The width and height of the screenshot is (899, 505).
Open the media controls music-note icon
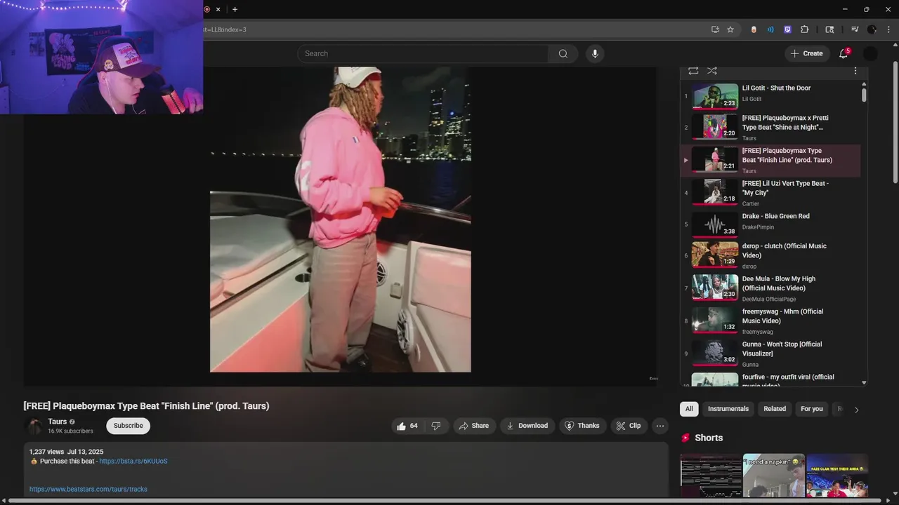point(855,29)
